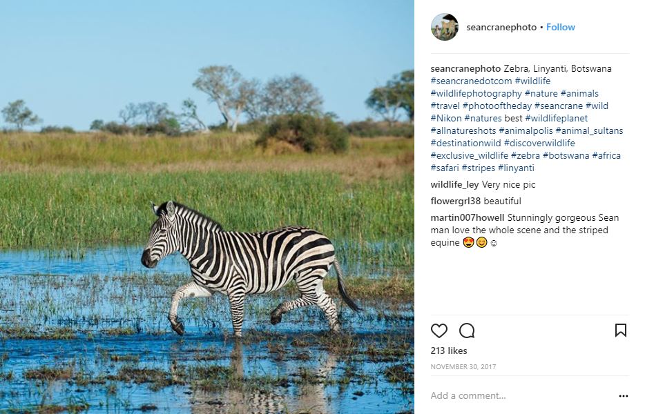
Task: Browse the #zebra hashtag
Action: point(525,156)
